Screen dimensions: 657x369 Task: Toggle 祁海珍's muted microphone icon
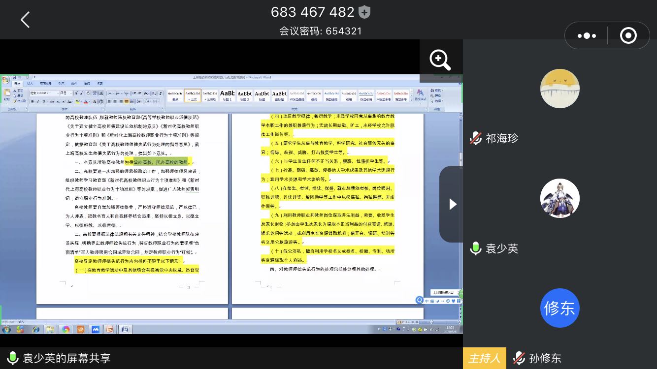[475, 138]
